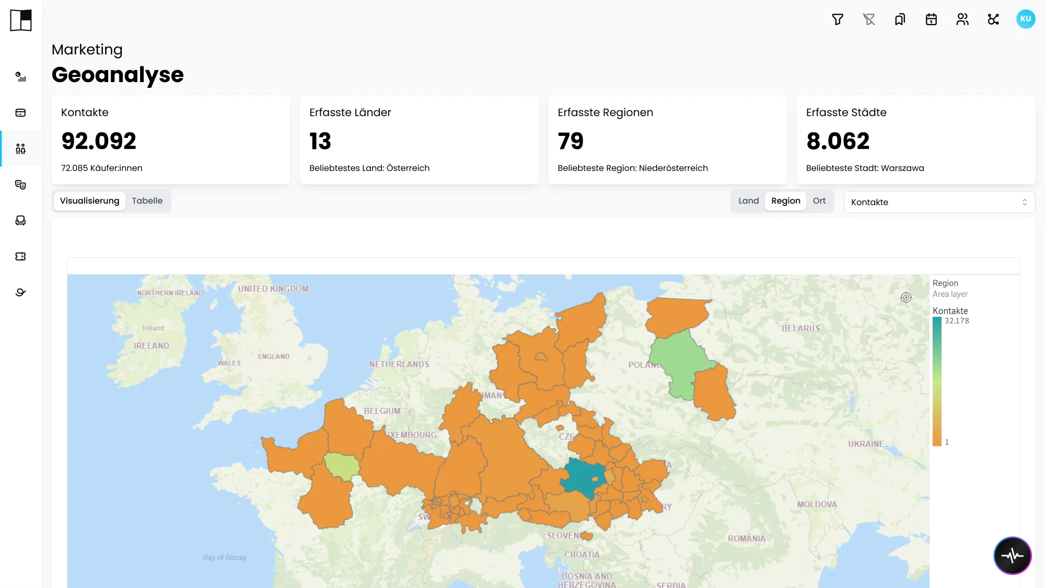
Task: Click the MOLDOVA map label
Action: (817, 504)
